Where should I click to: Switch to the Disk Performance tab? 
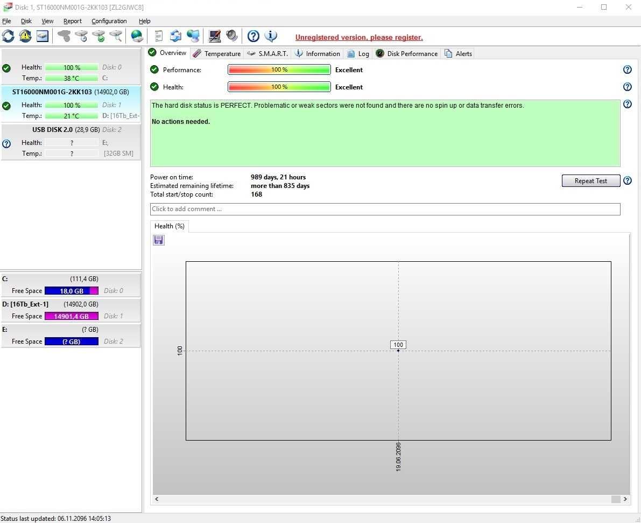click(x=407, y=54)
